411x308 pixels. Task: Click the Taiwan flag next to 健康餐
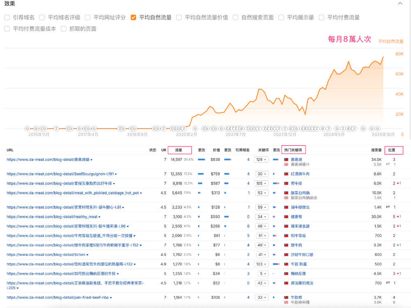[x=286, y=216]
